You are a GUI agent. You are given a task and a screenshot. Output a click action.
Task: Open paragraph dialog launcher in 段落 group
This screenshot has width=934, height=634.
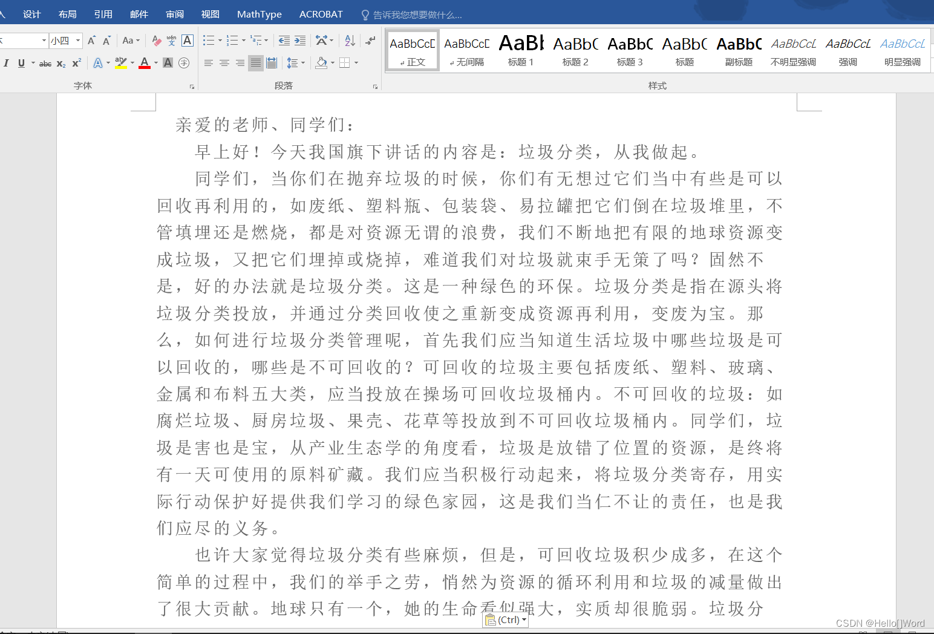coord(375,87)
